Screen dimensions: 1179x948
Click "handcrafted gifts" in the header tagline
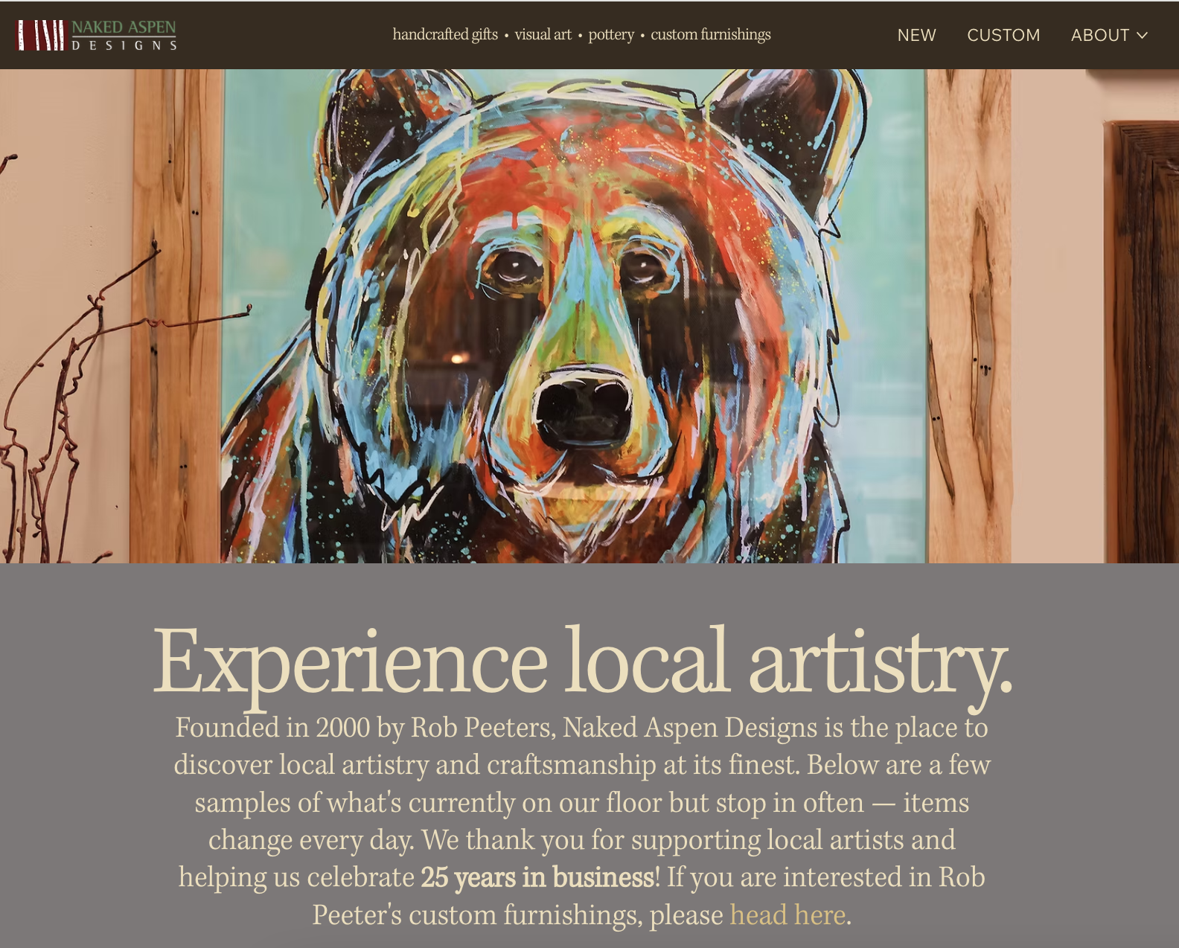pyautogui.click(x=445, y=34)
